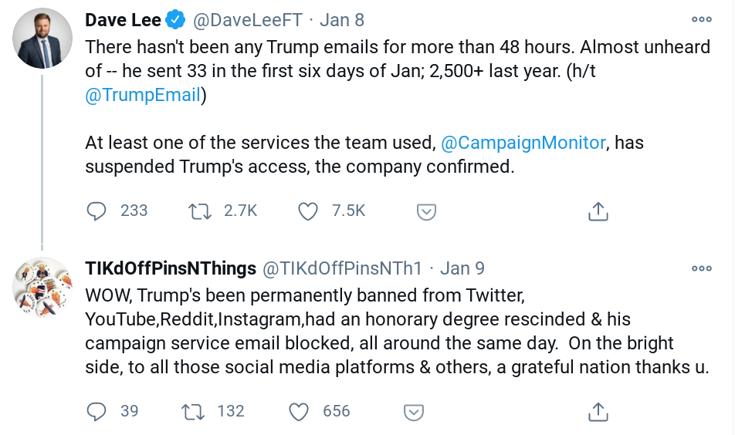Click the Dave Lee display name

coord(115,19)
